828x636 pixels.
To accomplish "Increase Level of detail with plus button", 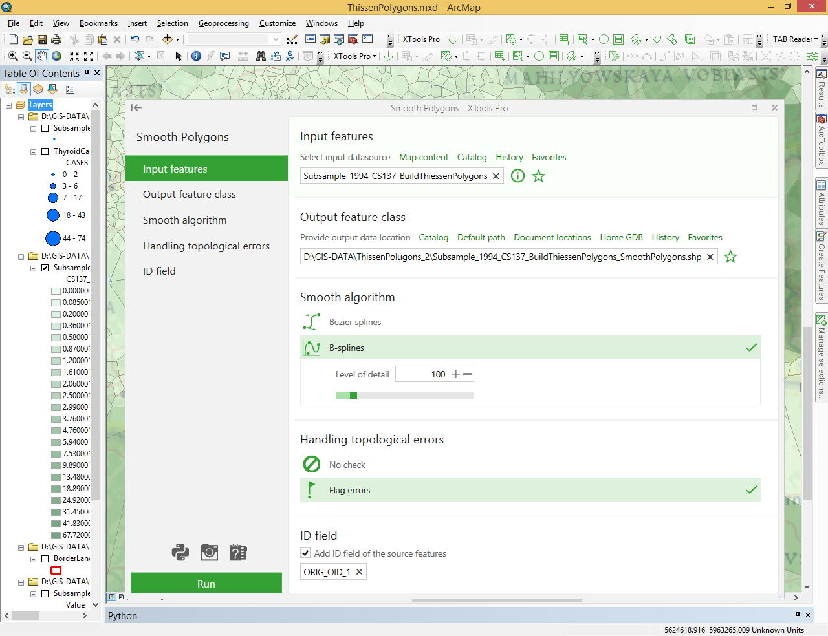I will tap(455, 374).
